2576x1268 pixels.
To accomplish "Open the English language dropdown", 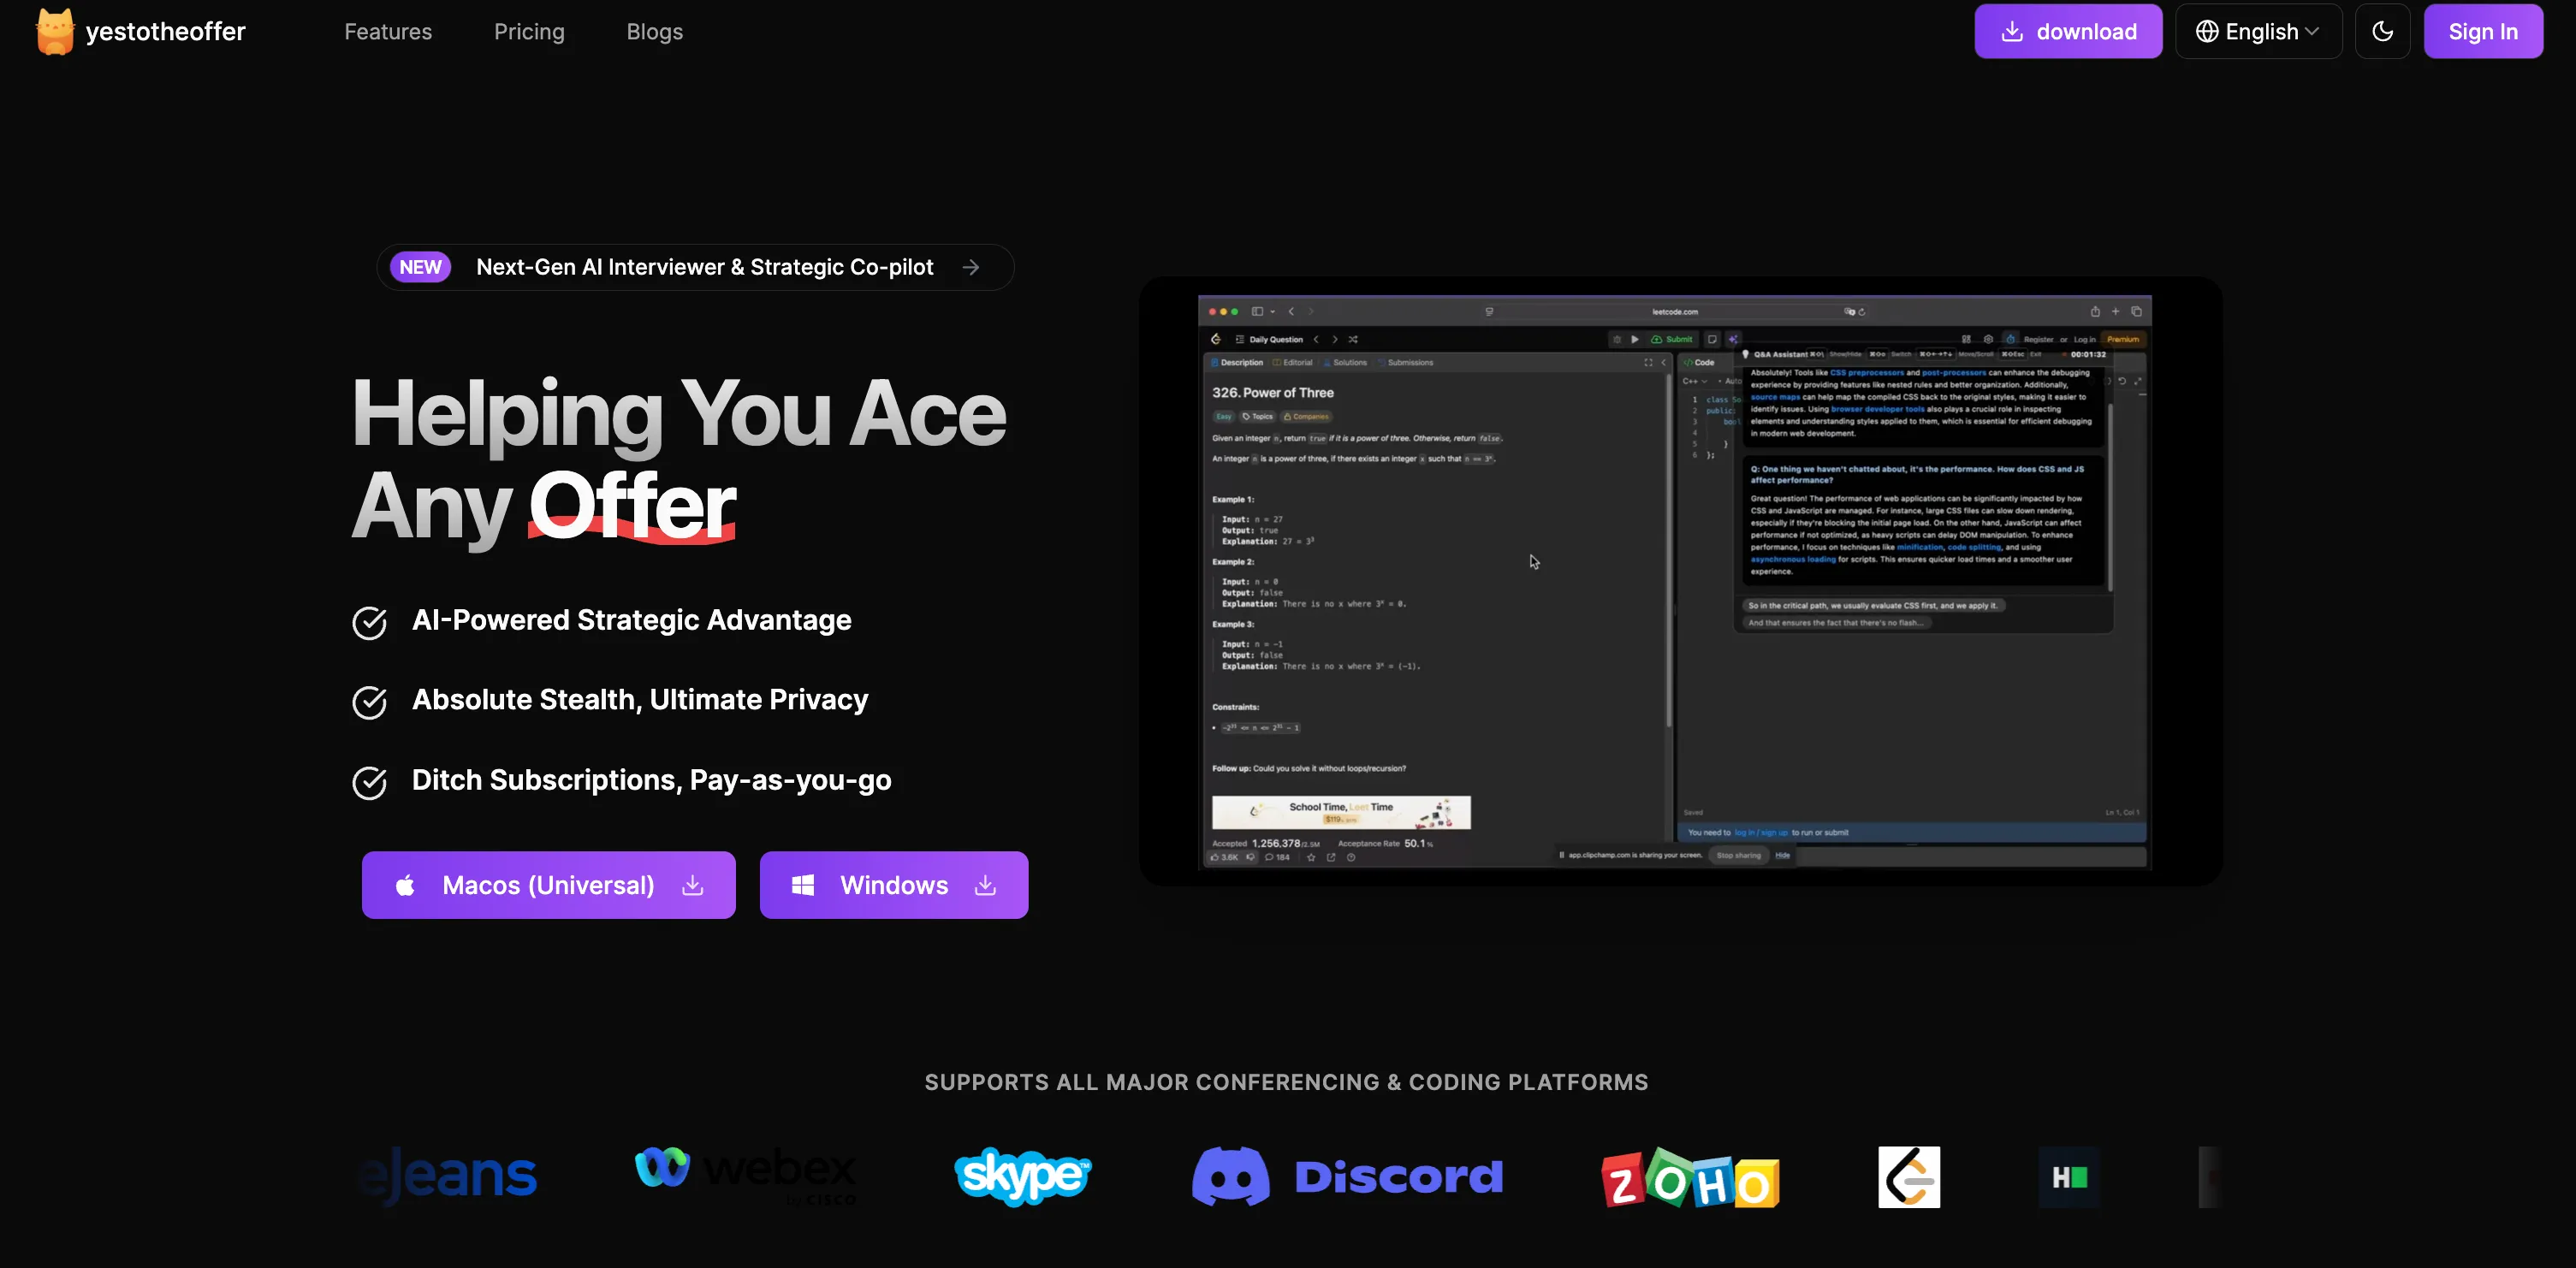I will (x=2258, y=31).
